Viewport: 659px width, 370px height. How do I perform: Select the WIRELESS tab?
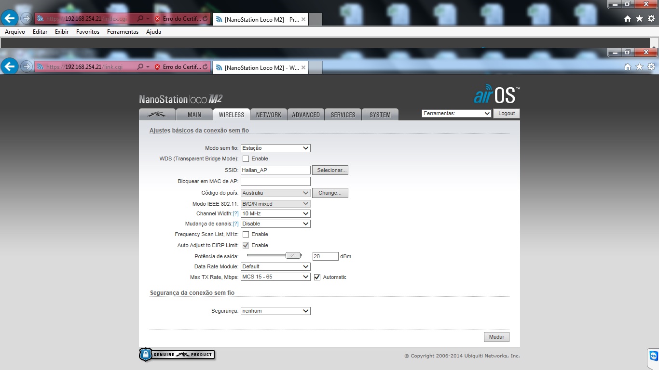point(232,115)
